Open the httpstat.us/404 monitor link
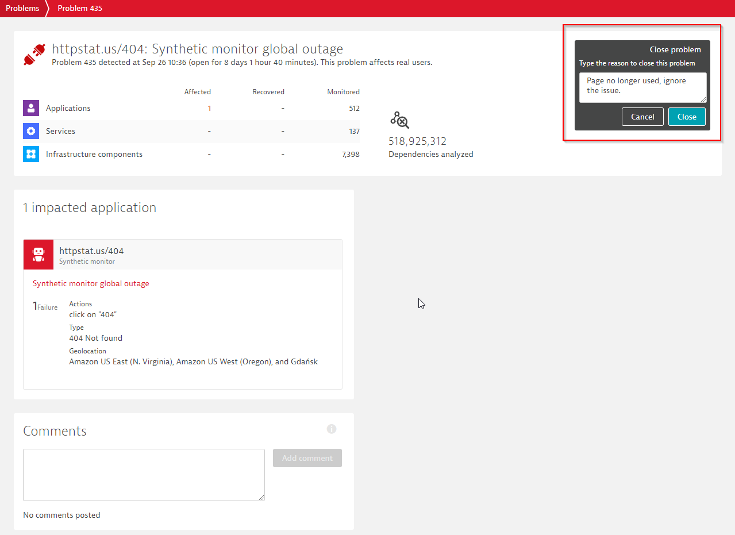 [91, 251]
